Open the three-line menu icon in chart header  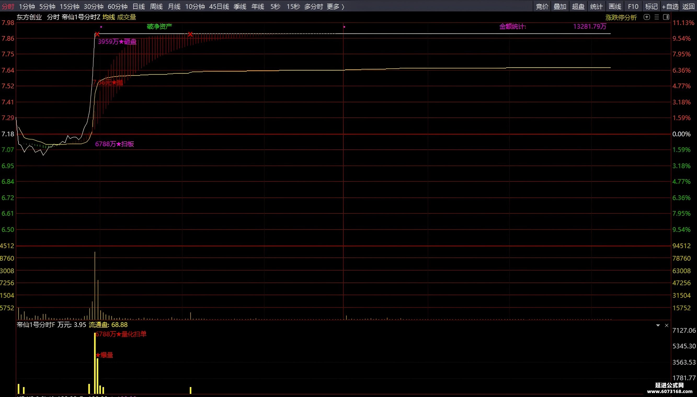pyautogui.click(x=657, y=17)
